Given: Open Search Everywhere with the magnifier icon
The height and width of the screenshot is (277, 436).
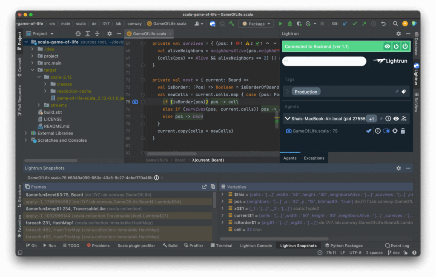Looking at the screenshot, I should coord(395,23).
